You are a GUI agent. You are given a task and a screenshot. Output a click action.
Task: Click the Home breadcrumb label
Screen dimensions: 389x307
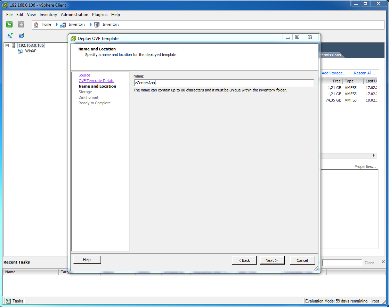point(46,24)
